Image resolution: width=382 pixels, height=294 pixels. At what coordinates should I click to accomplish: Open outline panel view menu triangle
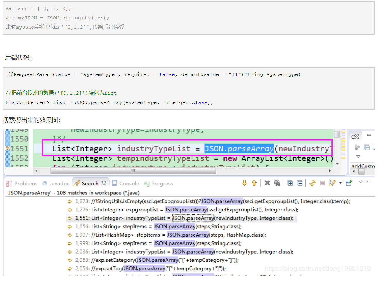[x=358, y=157]
